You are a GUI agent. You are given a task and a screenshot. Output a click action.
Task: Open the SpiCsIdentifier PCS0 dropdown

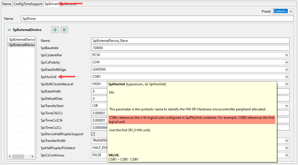287,55
